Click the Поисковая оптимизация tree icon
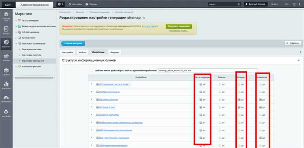 tap(19, 44)
